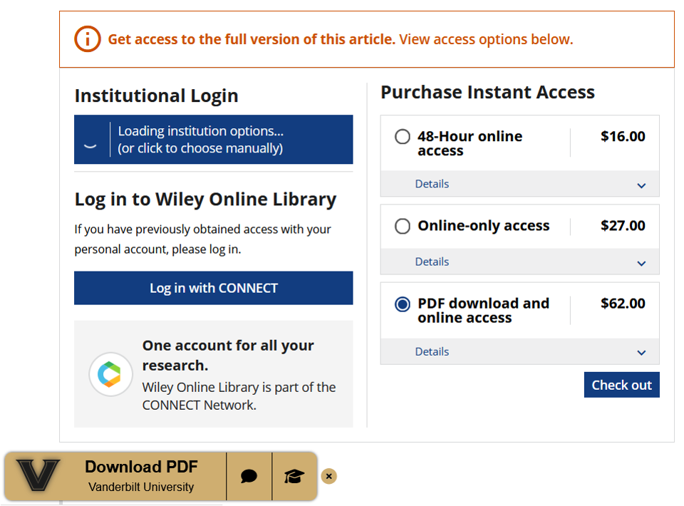Dismiss the Vanderbilt University toolbar
The height and width of the screenshot is (506, 684).
click(x=328, y=475)
